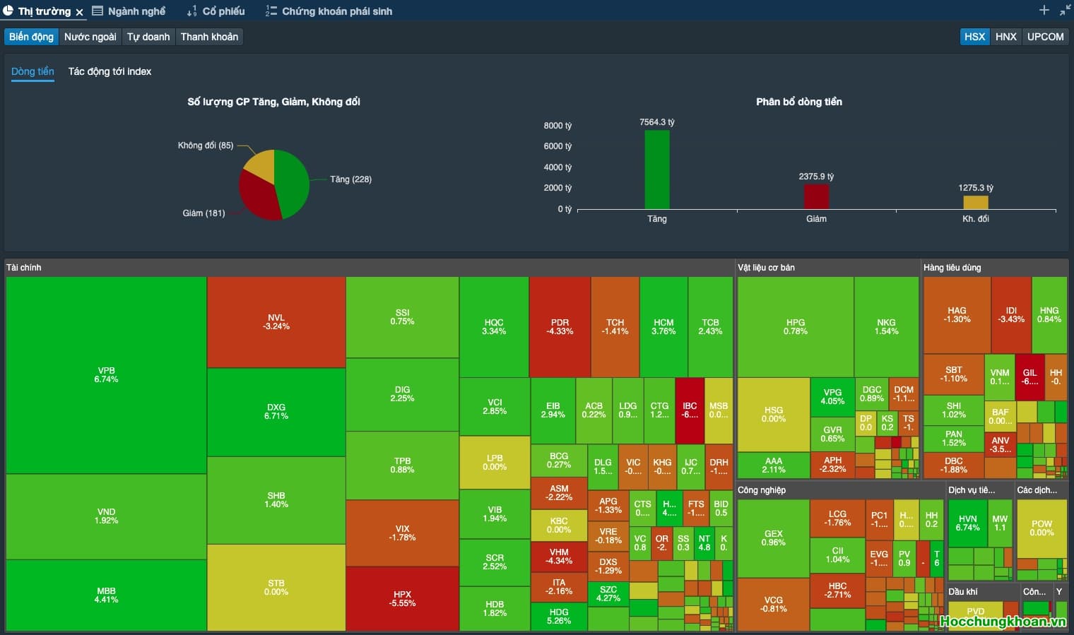The height and width of the screenshot is (635, 1074).
Task: Click the sort icon beside Cổ phiếu
Action: pos(191,11)
